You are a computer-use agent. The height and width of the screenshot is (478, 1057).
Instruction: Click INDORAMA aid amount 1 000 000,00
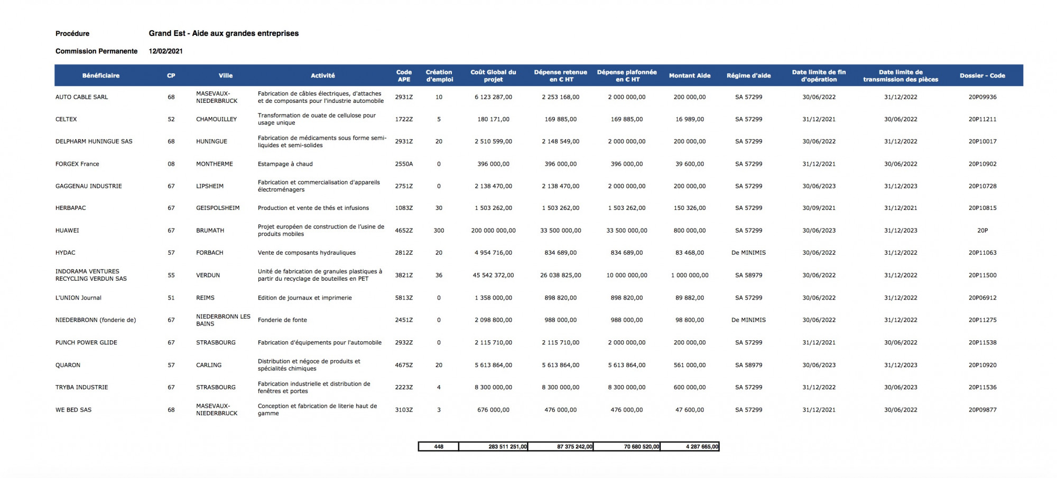tap(690, 275)
